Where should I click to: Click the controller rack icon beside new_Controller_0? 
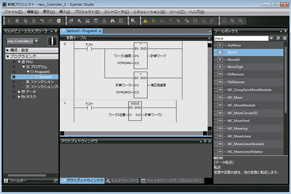pos(52,41)
